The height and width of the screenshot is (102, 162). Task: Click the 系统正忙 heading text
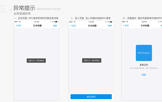point(144,65)
